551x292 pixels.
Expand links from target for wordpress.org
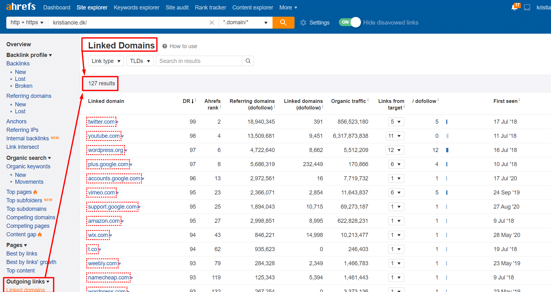coord(395,150)
